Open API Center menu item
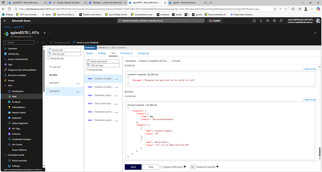Image resolution: width=322 pixels, height=172 pixels. [17, 145]
